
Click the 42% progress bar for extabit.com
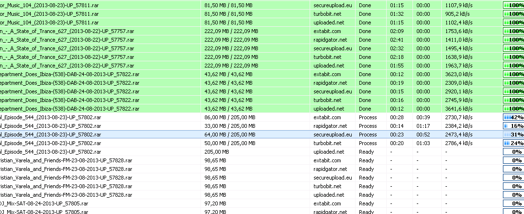coord(513,117)
